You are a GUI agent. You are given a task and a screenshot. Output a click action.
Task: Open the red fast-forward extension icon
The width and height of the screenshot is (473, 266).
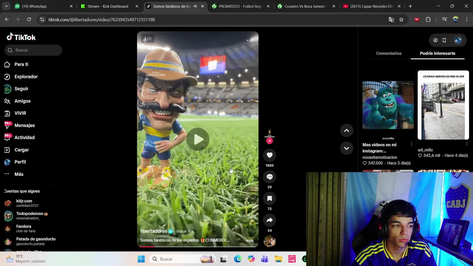(417, 20)
